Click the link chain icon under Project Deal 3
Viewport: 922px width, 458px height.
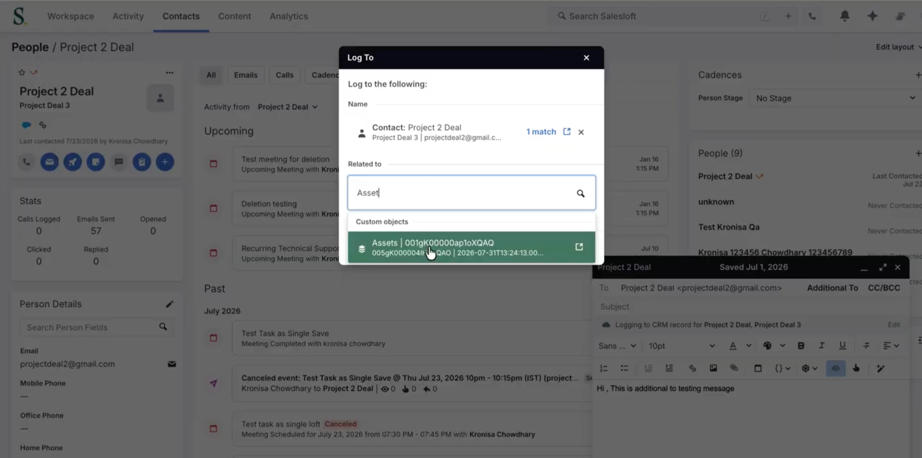tap(43, 125)
